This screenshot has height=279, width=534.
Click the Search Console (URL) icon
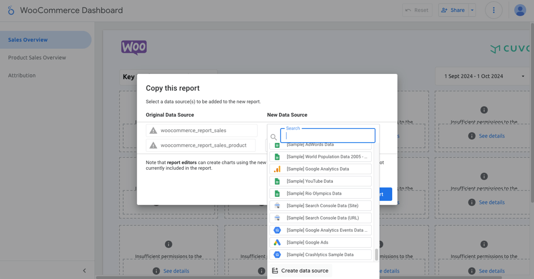[x=277, y=218]
